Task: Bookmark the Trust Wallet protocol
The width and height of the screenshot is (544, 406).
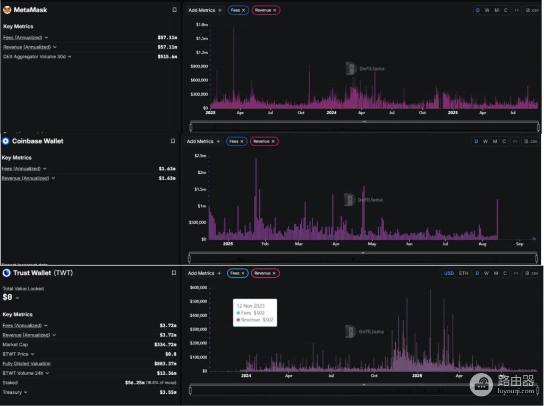Action: tap(174, 273)
